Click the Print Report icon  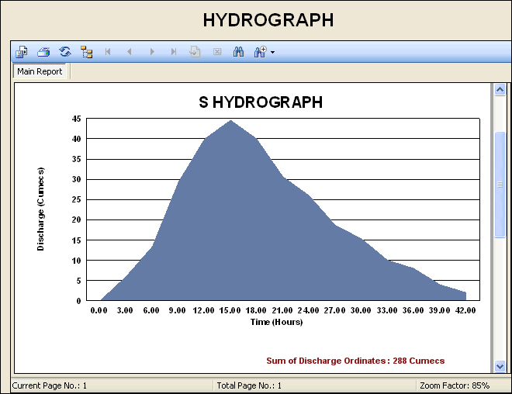(43, 52)
